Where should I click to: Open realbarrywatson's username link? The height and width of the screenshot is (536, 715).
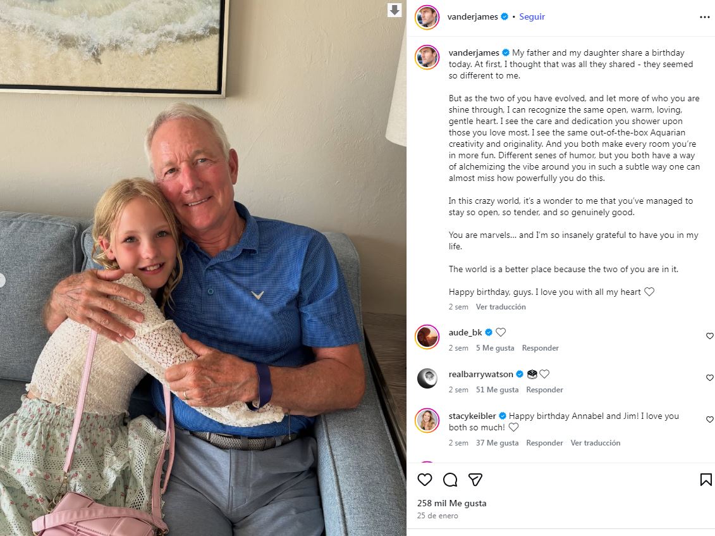480,375
